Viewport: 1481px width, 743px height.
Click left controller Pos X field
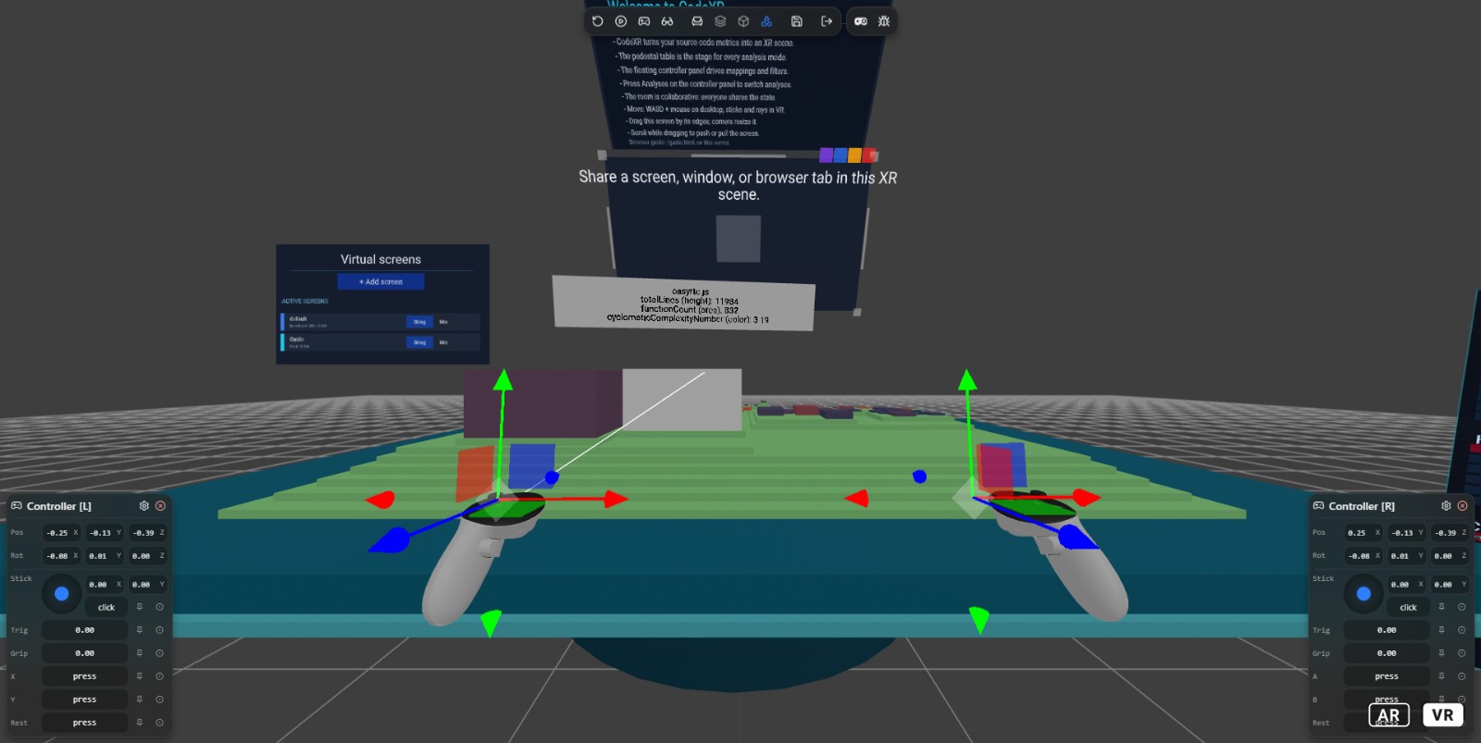pos(62,533)
